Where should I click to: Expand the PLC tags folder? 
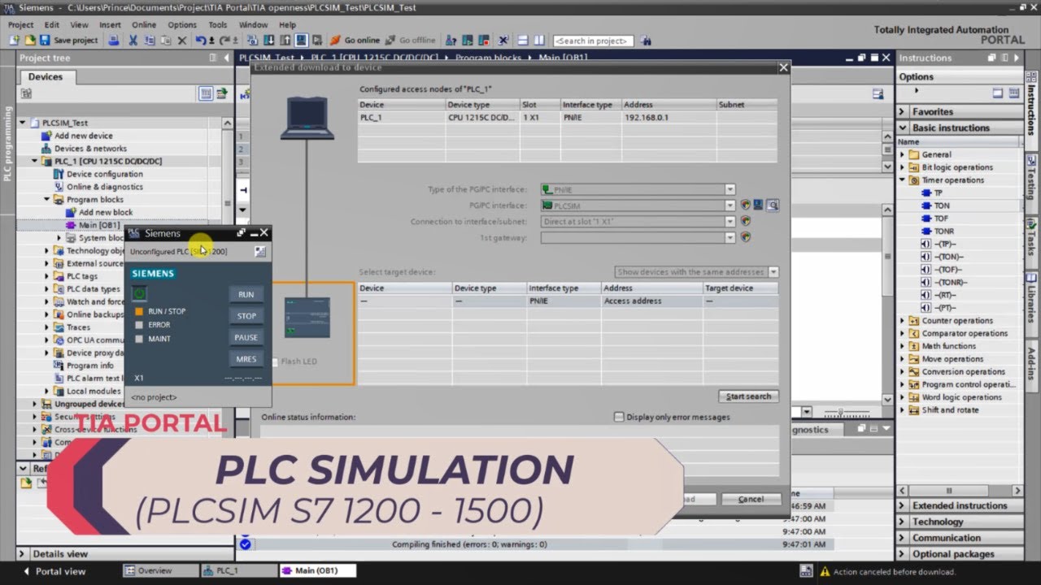tap(47, 276)
